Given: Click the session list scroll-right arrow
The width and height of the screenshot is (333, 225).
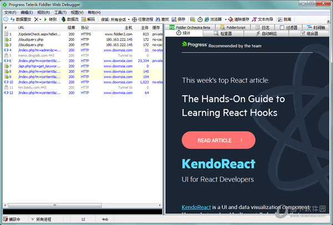Looking at the screenshot, I should tap(160, 205).
